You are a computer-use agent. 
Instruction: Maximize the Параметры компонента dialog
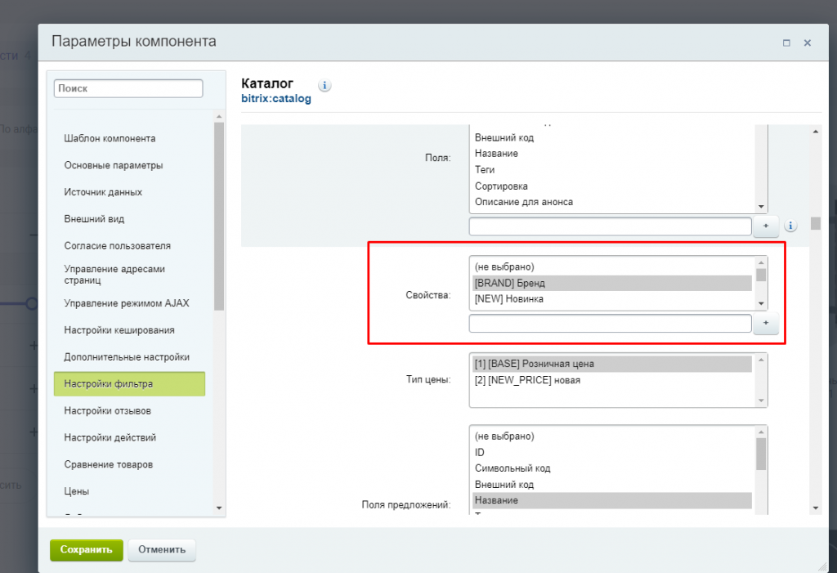pyautogui.click(x=786, y=43)
